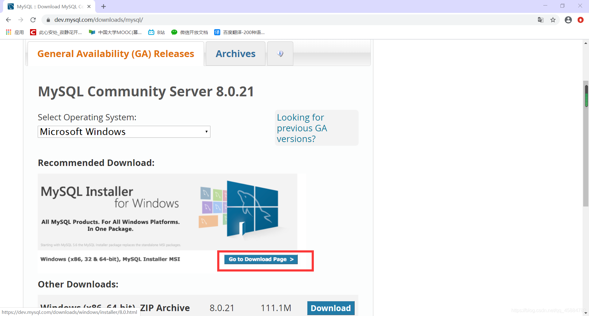Open the Google Translate page icon
The width and height of the screenshot is (589, 316).
(541, 20)
